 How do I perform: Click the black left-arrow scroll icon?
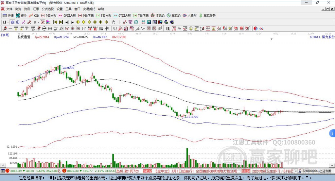(67, 22)
